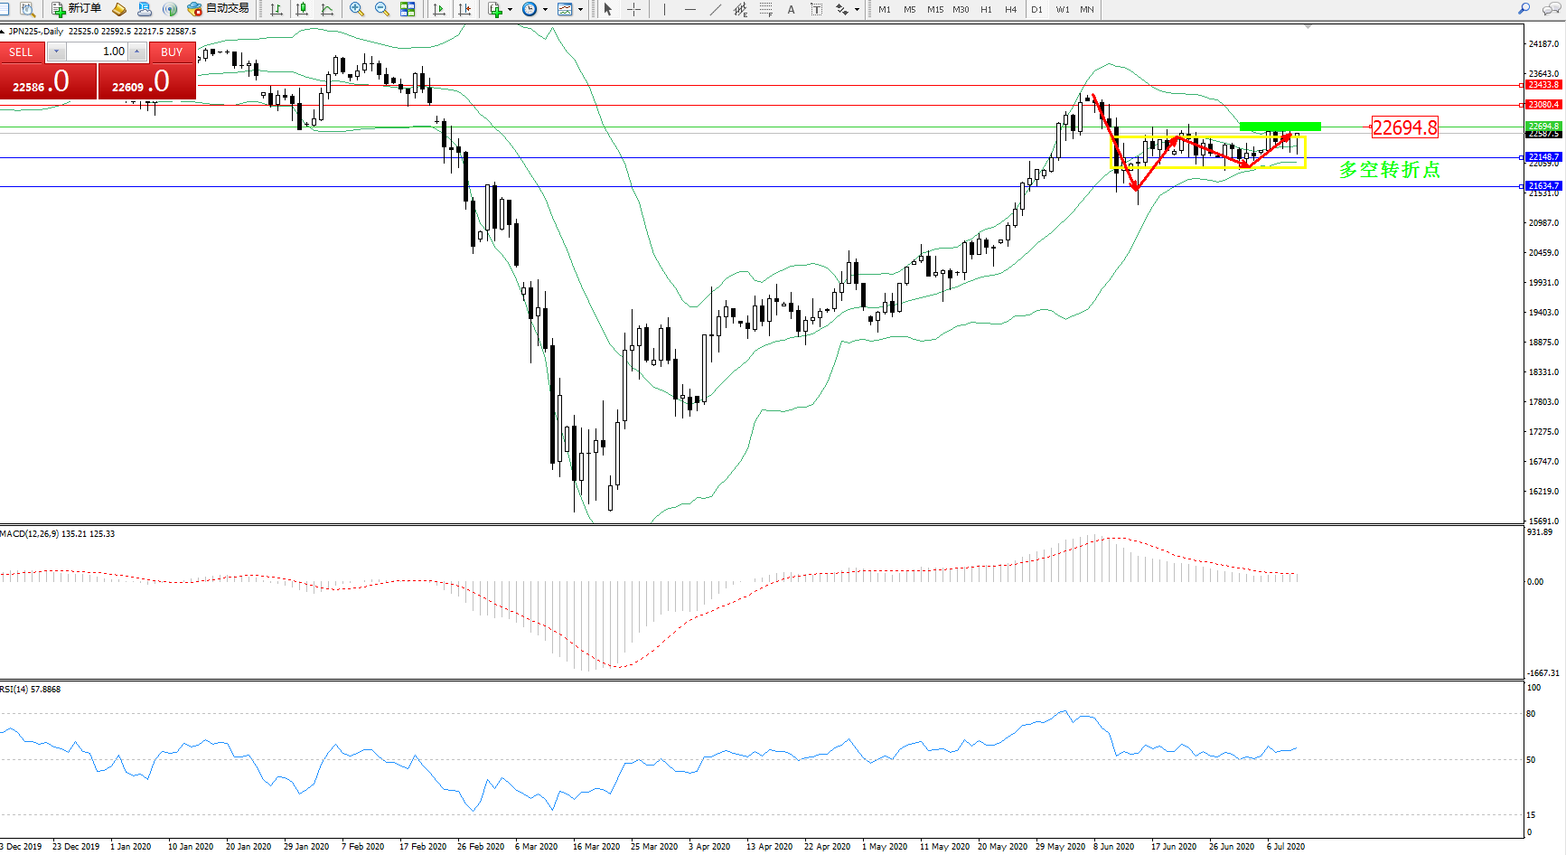Expand the indicators list dropdown arrow
This screenshot has height=855, width=1566.
[510, 9]
